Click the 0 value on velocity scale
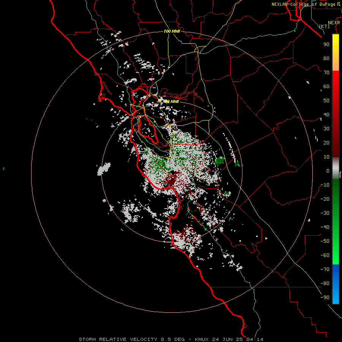Screen dimensions: 342x342 tap(328, 171)
